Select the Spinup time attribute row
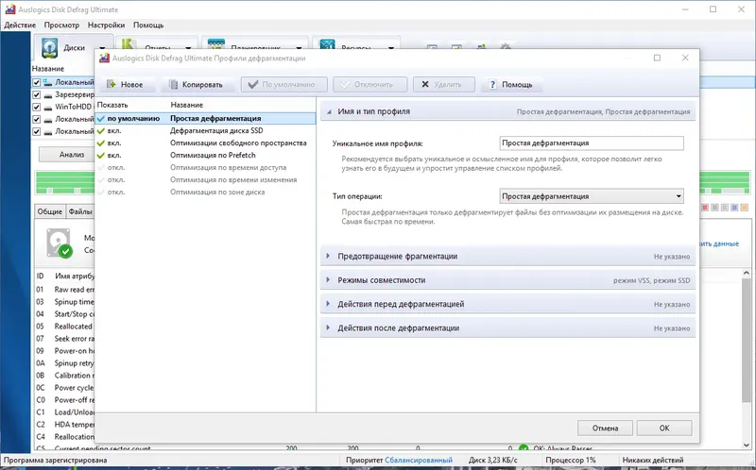This screenshot has width=756, height=470. coord(65,302)
